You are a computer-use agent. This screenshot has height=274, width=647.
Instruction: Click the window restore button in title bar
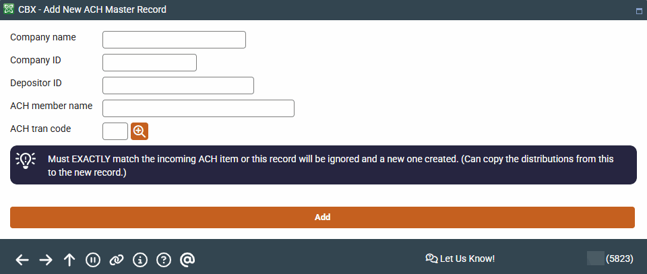pyautogui.click(x=638, y=11)
